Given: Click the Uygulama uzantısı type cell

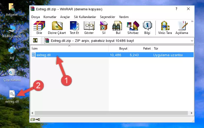Looking at the screenshot, I should pos(168,55).
